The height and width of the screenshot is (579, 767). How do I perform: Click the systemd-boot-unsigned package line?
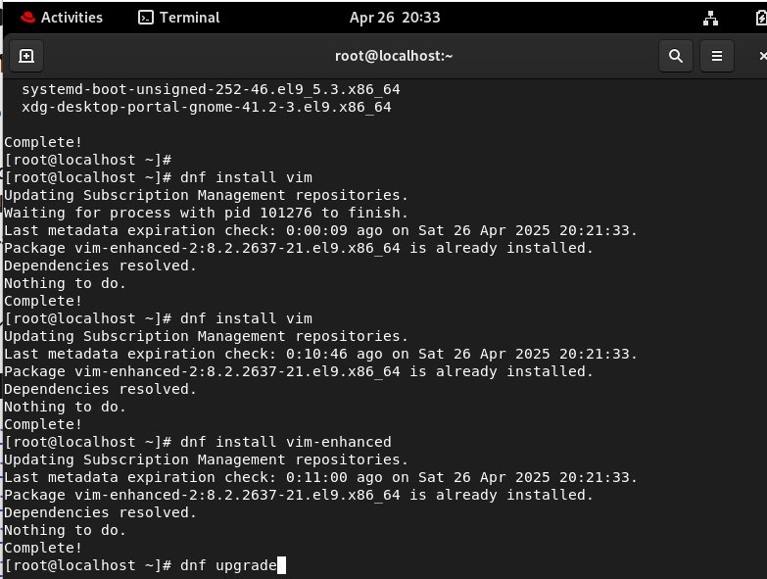point(211,89)
